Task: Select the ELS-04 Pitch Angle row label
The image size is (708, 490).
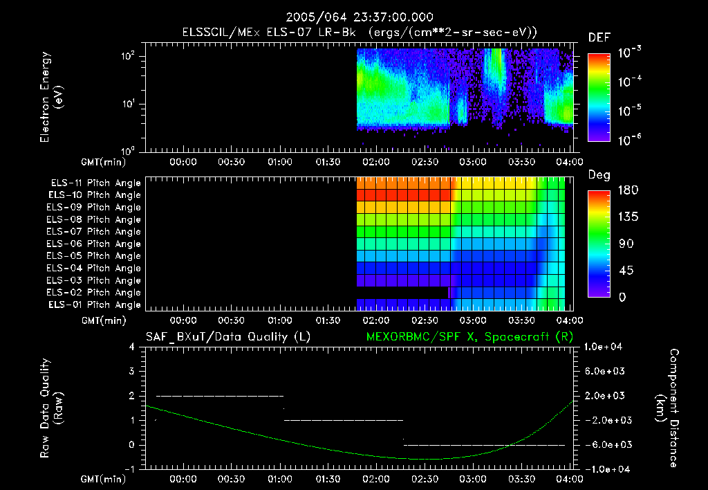Action: (x=93, y=269)
